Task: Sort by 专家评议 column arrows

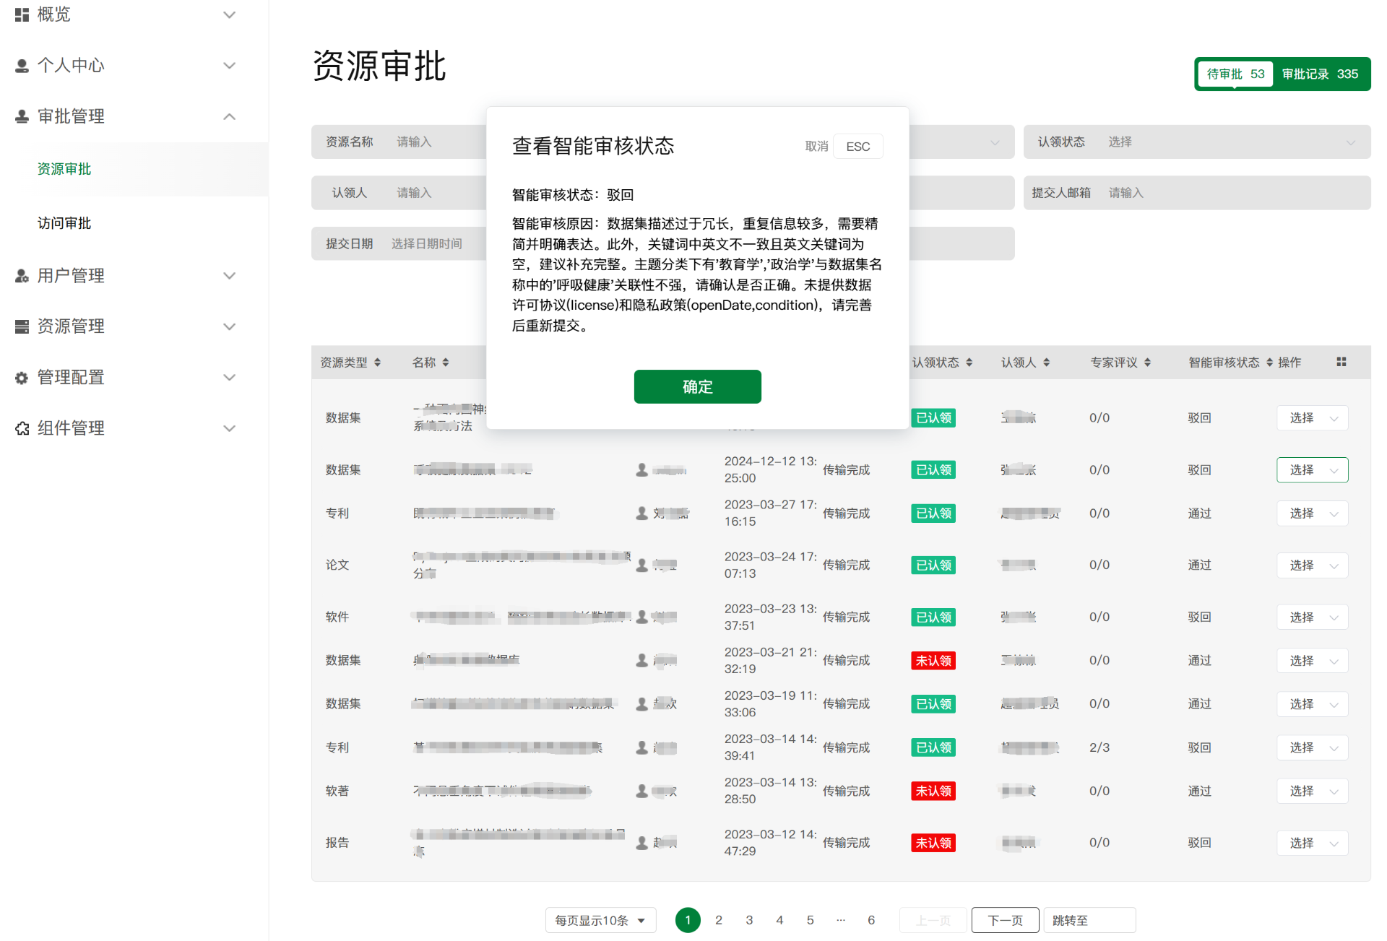Action: (1147, 363)
